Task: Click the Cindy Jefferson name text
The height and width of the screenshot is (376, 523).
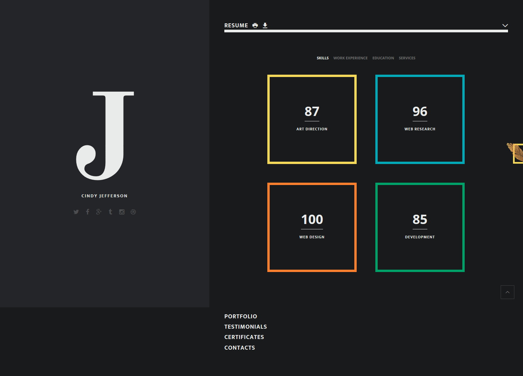Action: pos(104,196)
